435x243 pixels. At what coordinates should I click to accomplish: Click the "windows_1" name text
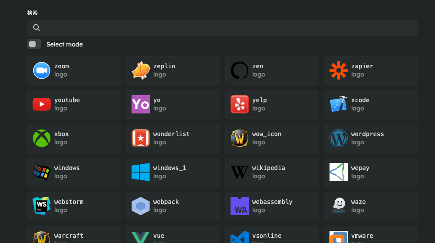point(169,168)
